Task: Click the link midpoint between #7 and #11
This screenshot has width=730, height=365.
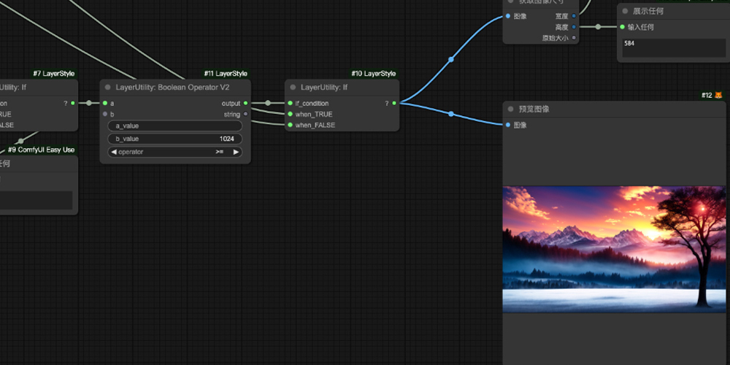Action: coord(89,103)
